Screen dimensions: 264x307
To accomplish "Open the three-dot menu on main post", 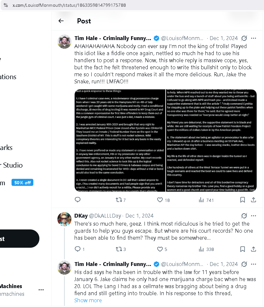I will click(253, 38).
